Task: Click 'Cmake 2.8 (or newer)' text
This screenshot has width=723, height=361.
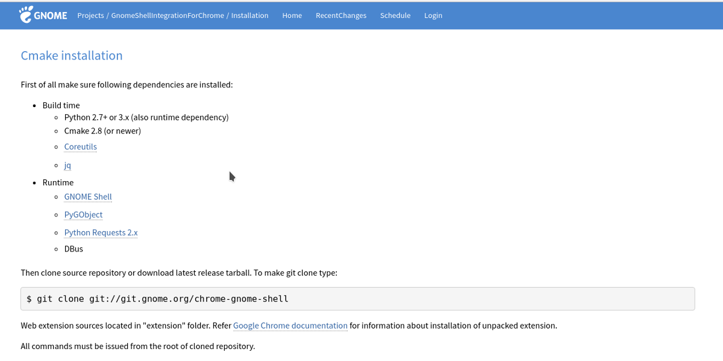Action: [x=102, y=131]
